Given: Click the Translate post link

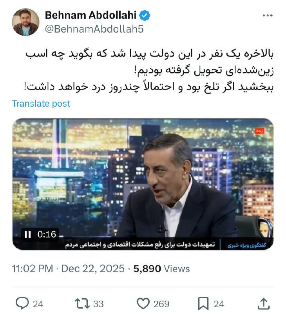Looking at the screenshot, I should (41, 104).
